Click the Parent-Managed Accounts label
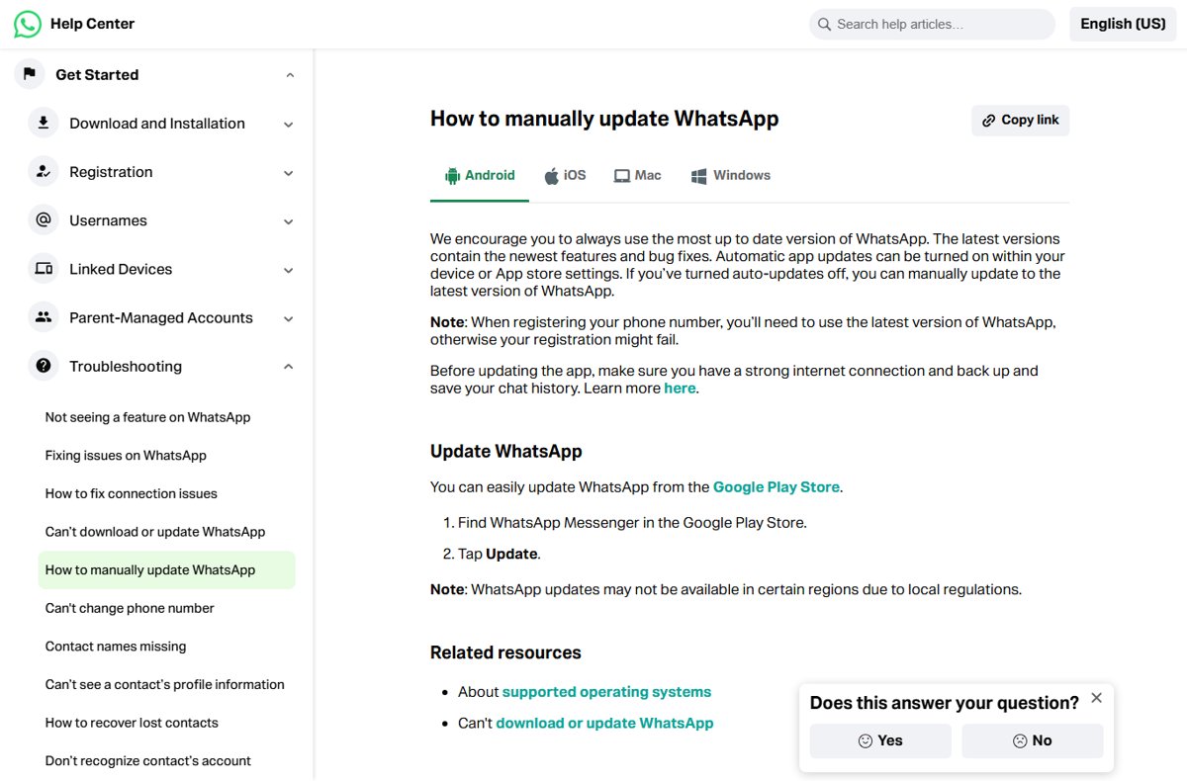Image resolution: width=1187 pixels, height=781 pixels. pyautogui.click(x=161, y=316)
